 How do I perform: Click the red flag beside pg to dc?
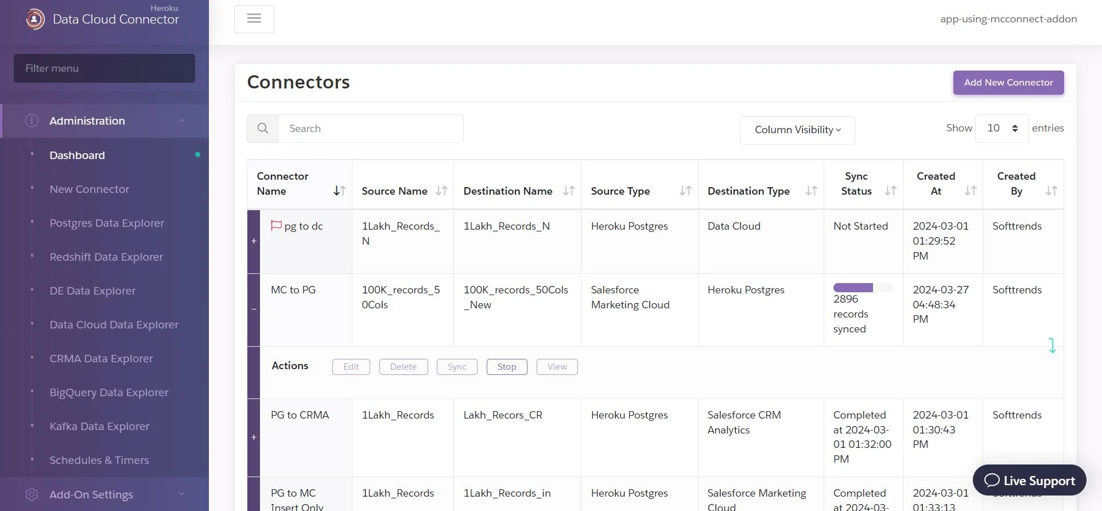(x=276, y=226)
